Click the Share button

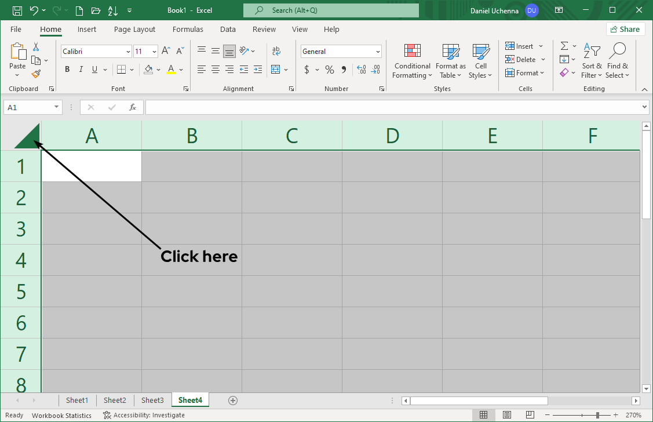click(x=625, y=30)
